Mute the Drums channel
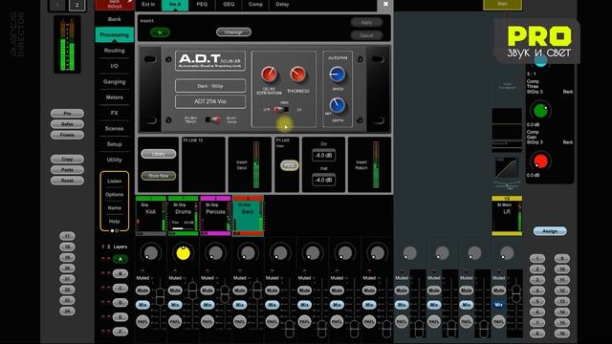 pos(175,290)
